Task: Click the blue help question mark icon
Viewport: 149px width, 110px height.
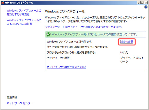Action: (146, 7)
